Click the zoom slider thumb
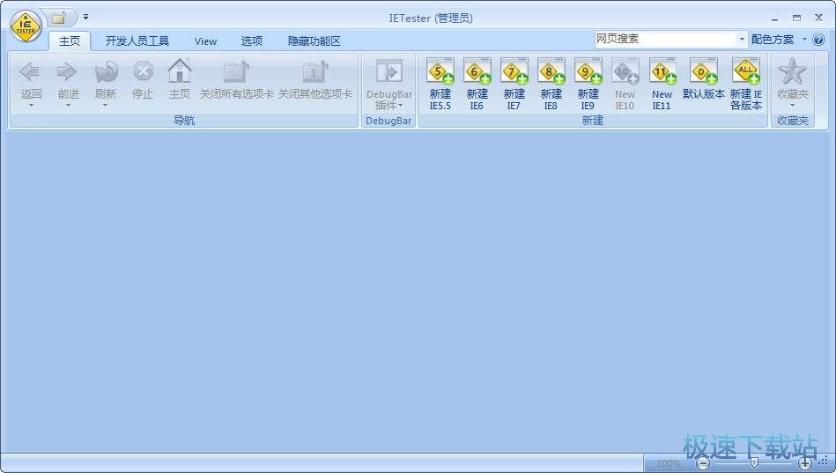The image size is (836, 473). click(x=754, y=462)
